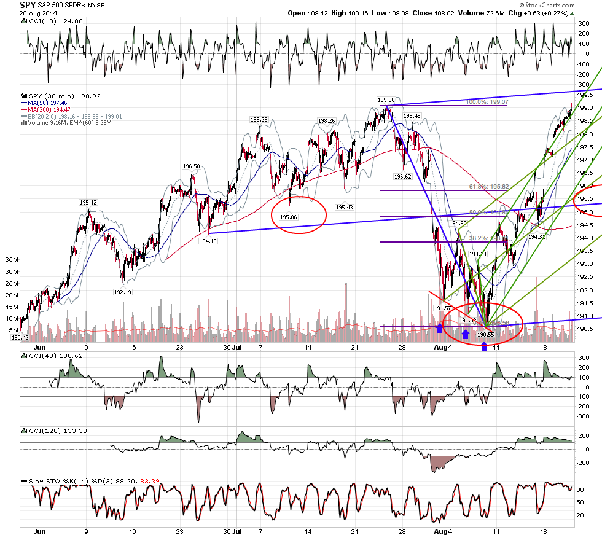Click the 195.06 label inside red circle
The height and width of the screenshot is (535, 602).
[x=288, y=217]
